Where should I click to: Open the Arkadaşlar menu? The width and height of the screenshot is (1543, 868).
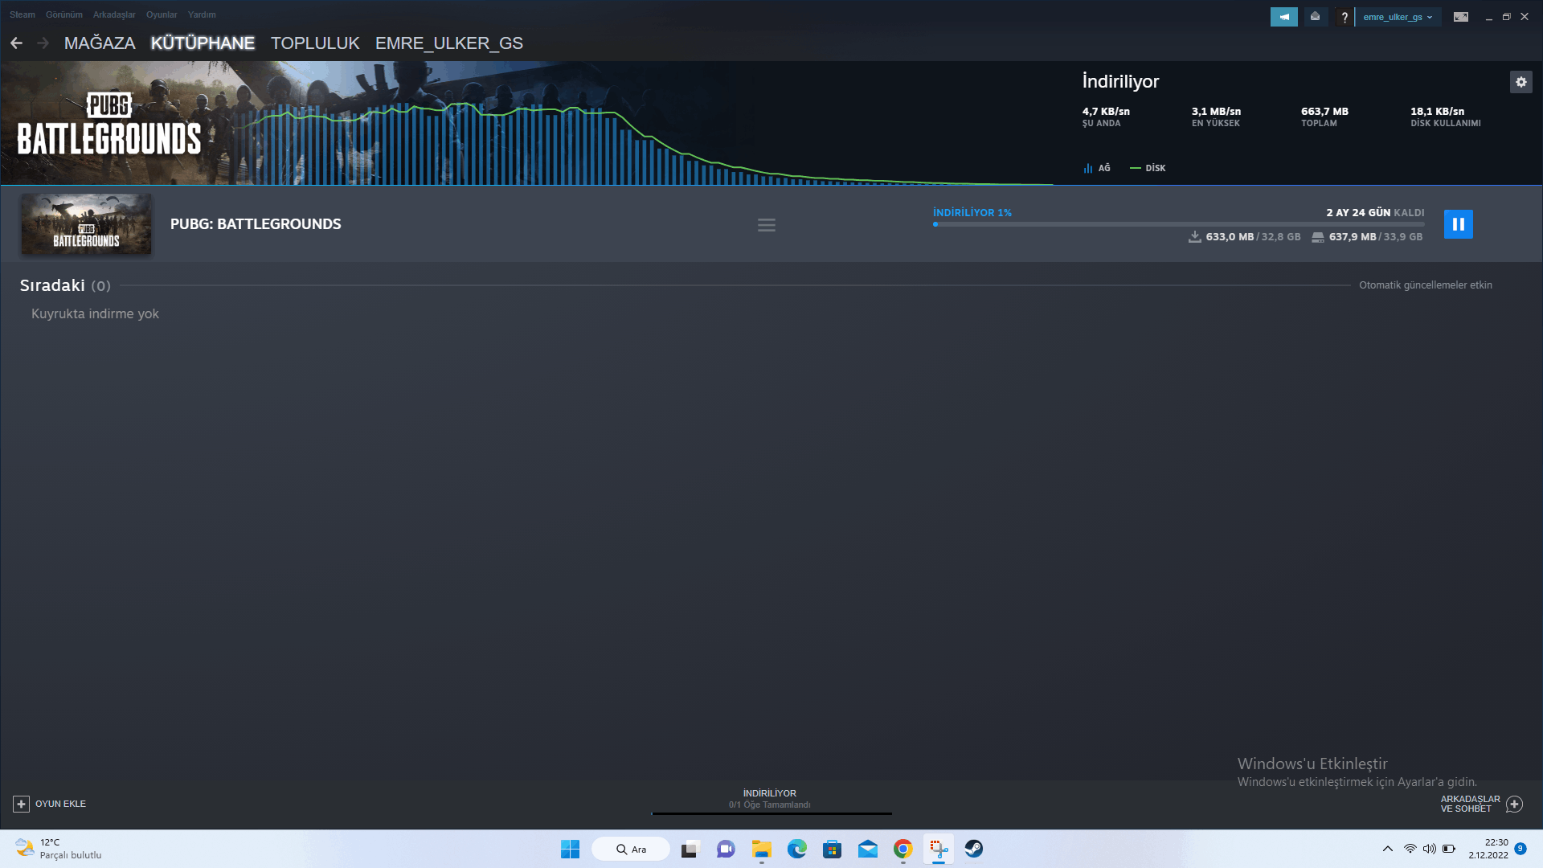click(x=114, y=14)
